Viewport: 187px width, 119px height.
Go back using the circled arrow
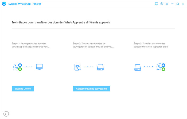click(x=6, y=114)
